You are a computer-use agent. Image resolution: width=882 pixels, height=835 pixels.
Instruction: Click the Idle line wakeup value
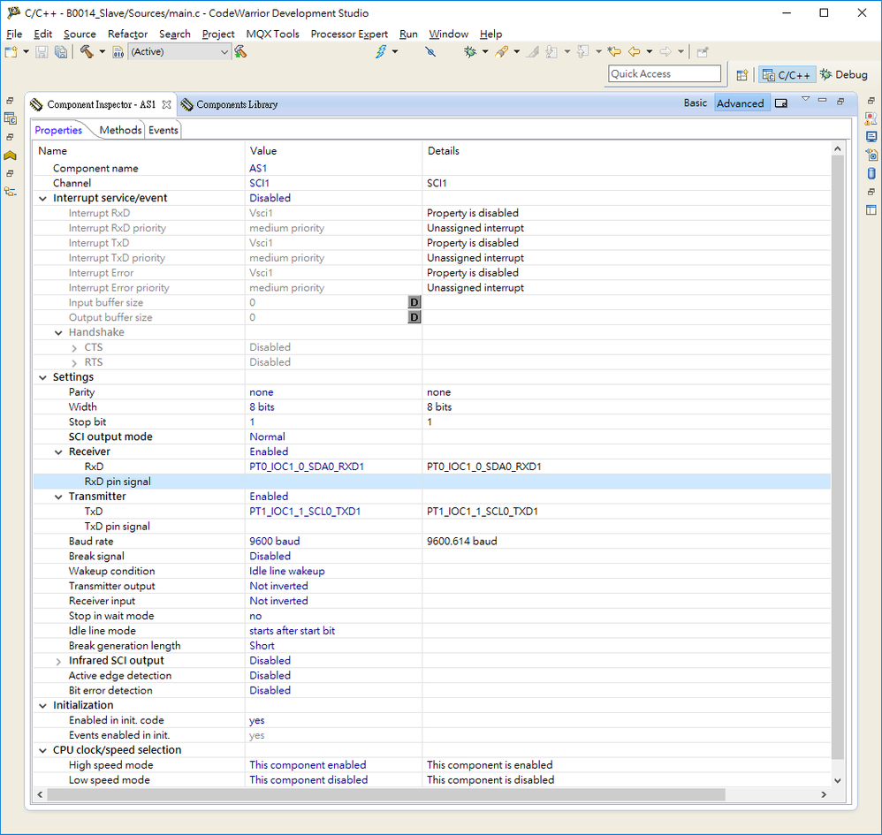click(287, 571)
